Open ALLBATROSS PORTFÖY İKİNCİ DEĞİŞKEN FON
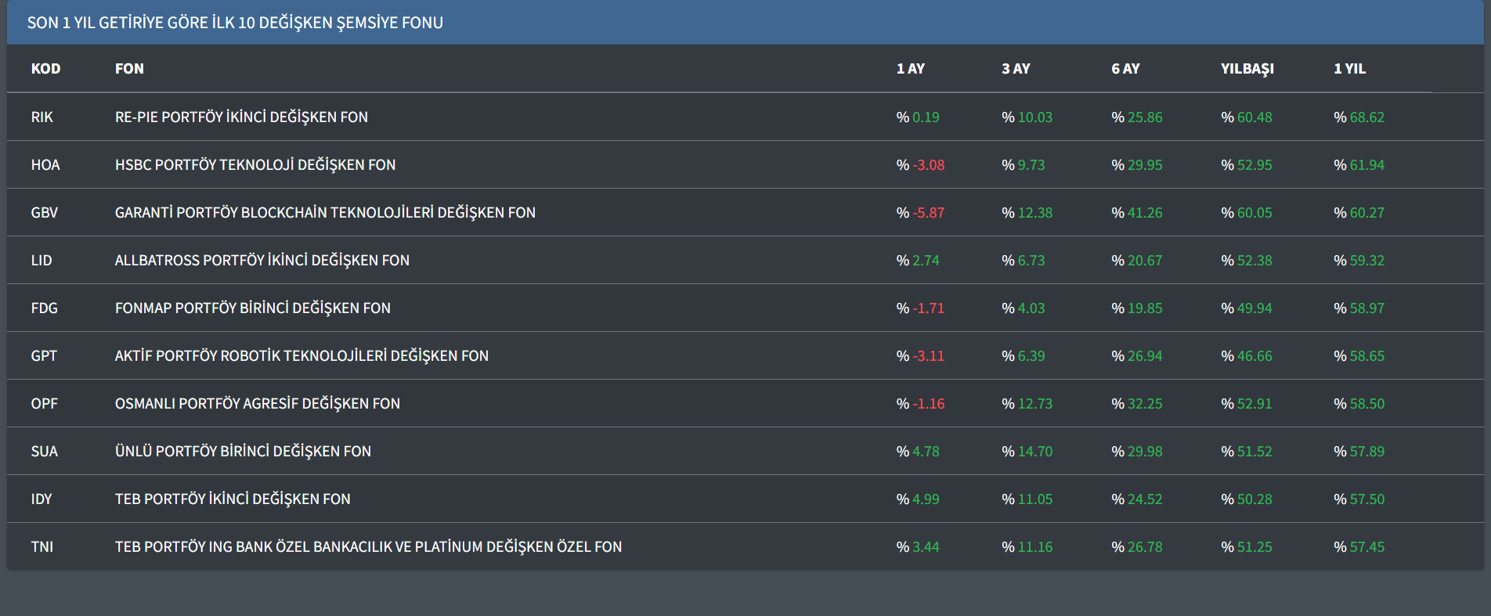The width and height of the screenshot is (1491, 616). coord(262,261)
